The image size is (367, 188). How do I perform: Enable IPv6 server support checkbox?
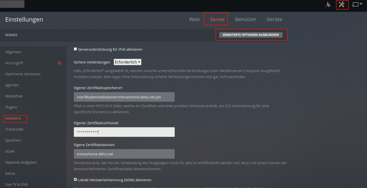point(75,49)
